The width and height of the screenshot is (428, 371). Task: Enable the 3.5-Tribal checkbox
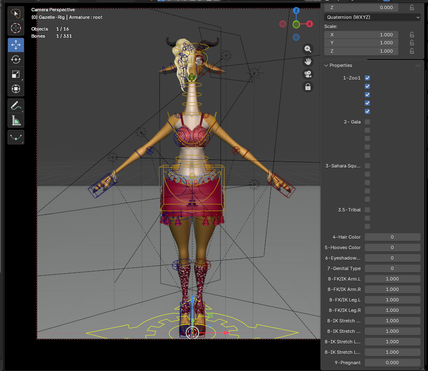[367, 210]
